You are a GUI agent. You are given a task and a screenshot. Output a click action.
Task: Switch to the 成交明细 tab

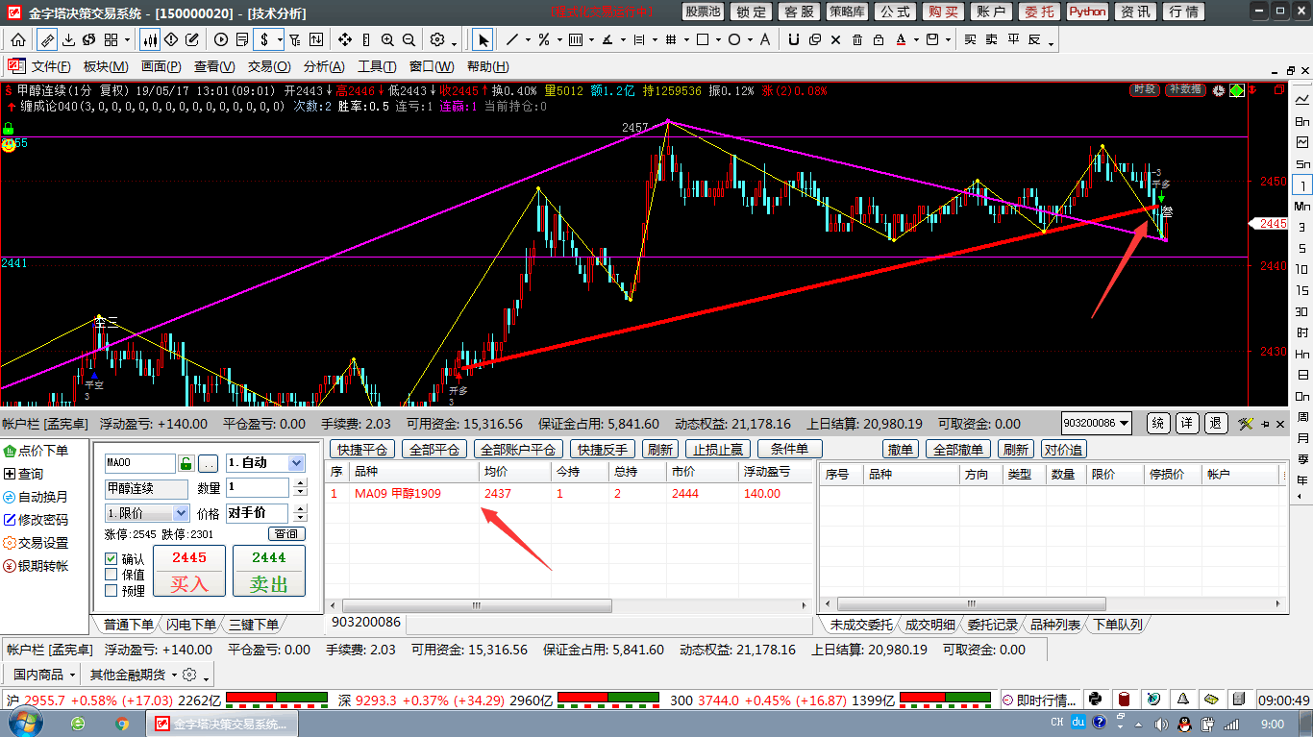[x=929, y=625]
